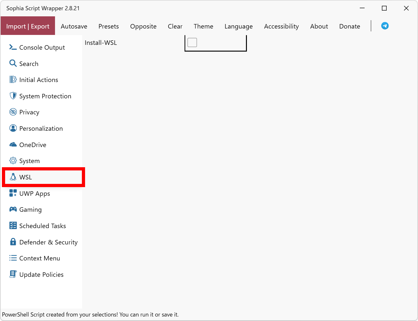Select the OneDrive cloud icon
This screenshot has width=418, height=321.
click(13, 144)
